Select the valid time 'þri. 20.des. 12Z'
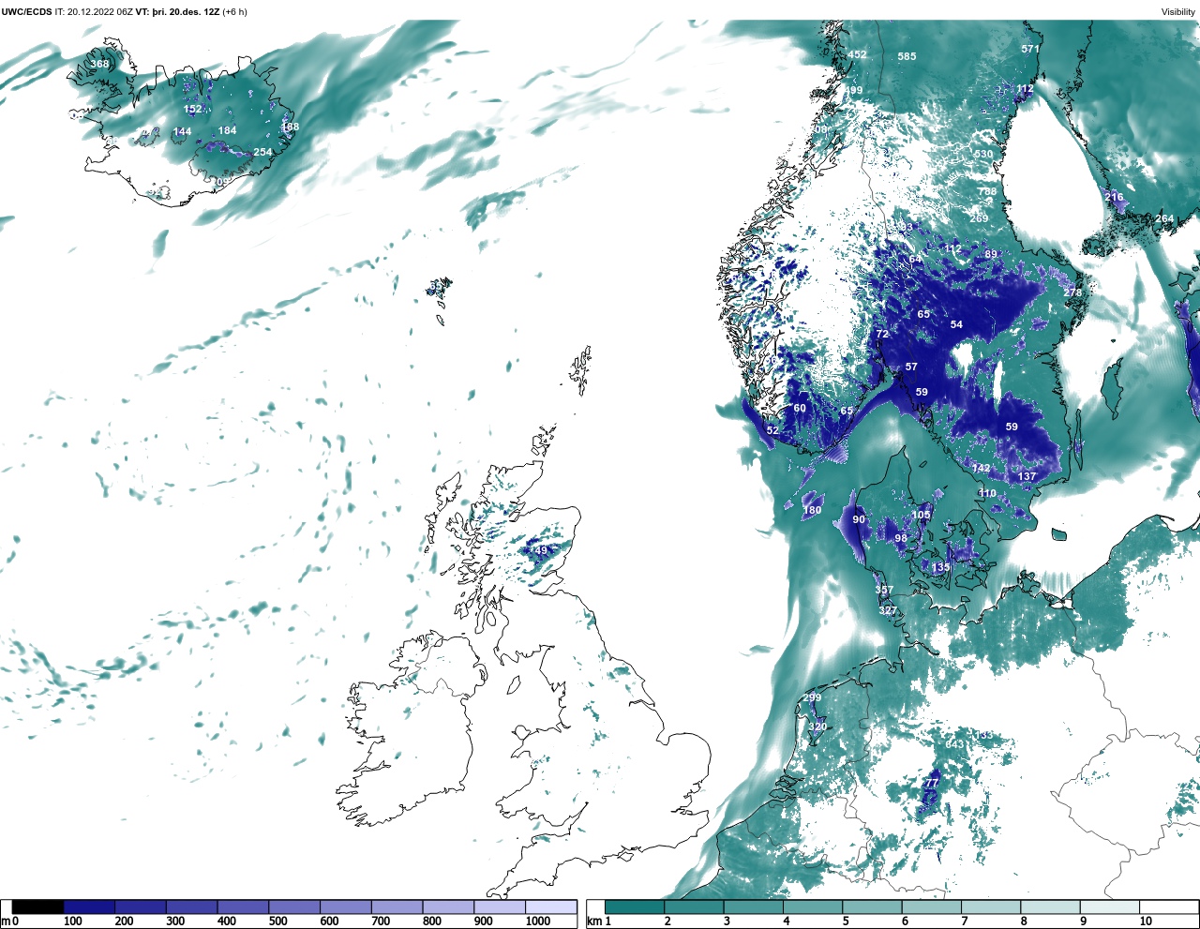1200x929 pixels. [x=185, y=12]
